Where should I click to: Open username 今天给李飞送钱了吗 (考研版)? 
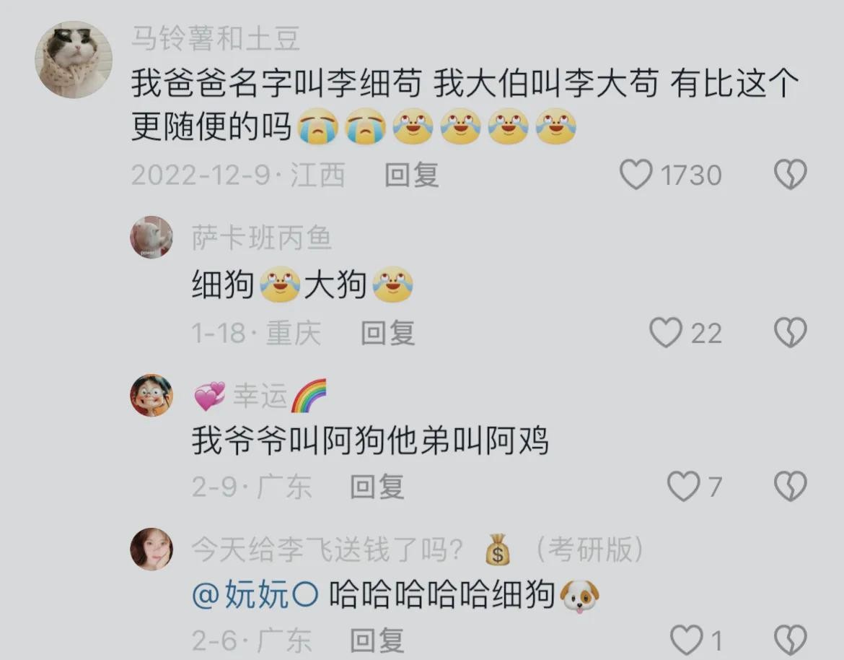click(x=418, y=550)
